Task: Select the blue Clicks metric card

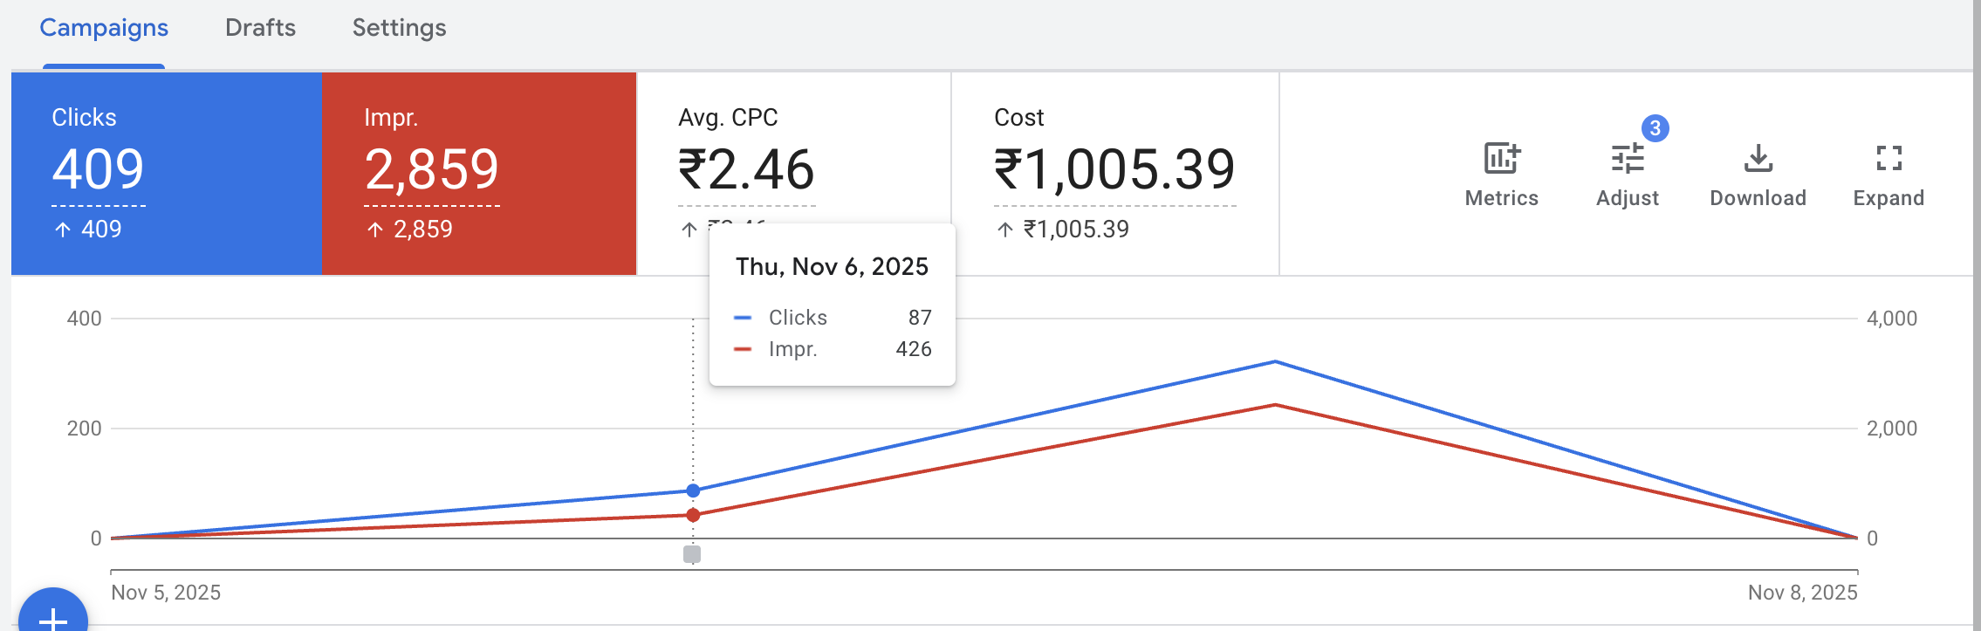Action: [167, 173]
